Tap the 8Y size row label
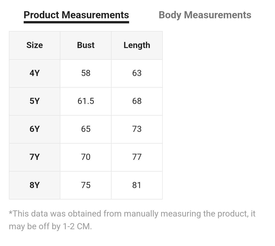 tap(35, 185)
